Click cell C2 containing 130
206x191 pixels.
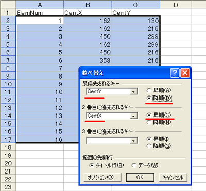click(x=136, y=21)
